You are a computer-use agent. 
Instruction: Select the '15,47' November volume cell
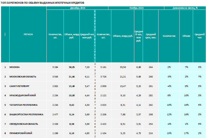(x=123, y=86)
